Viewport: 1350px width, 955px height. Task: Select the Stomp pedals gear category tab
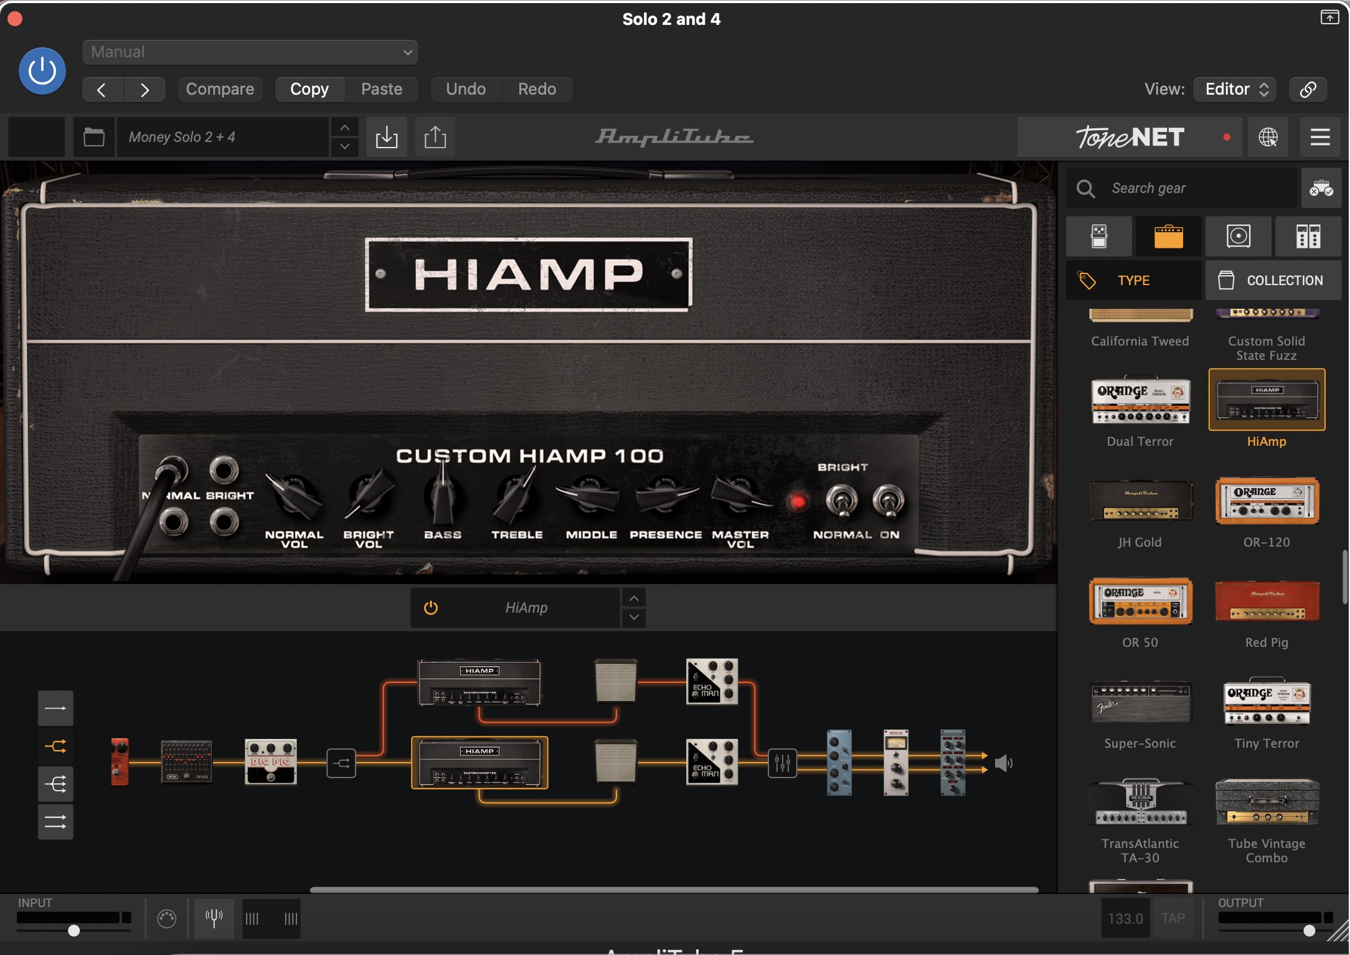point(1099,237)
